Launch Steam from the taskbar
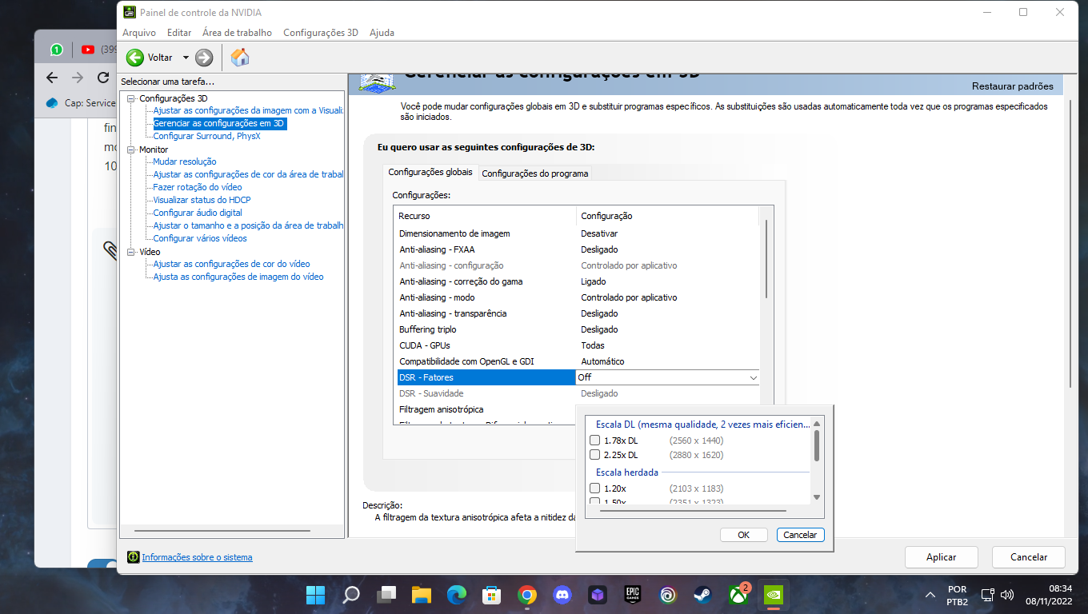Viewport: 1088px width, 614px height. [x=702, y=595]
